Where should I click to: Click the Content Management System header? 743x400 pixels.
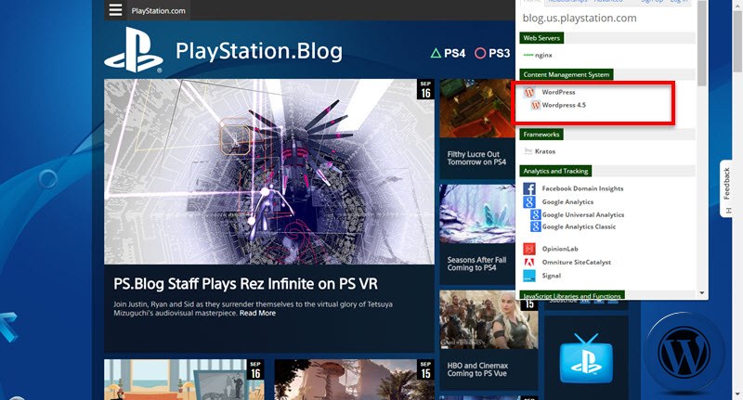(567, 74)
